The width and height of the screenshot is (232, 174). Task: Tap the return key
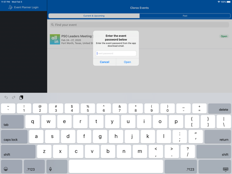[x=218, y=137]
